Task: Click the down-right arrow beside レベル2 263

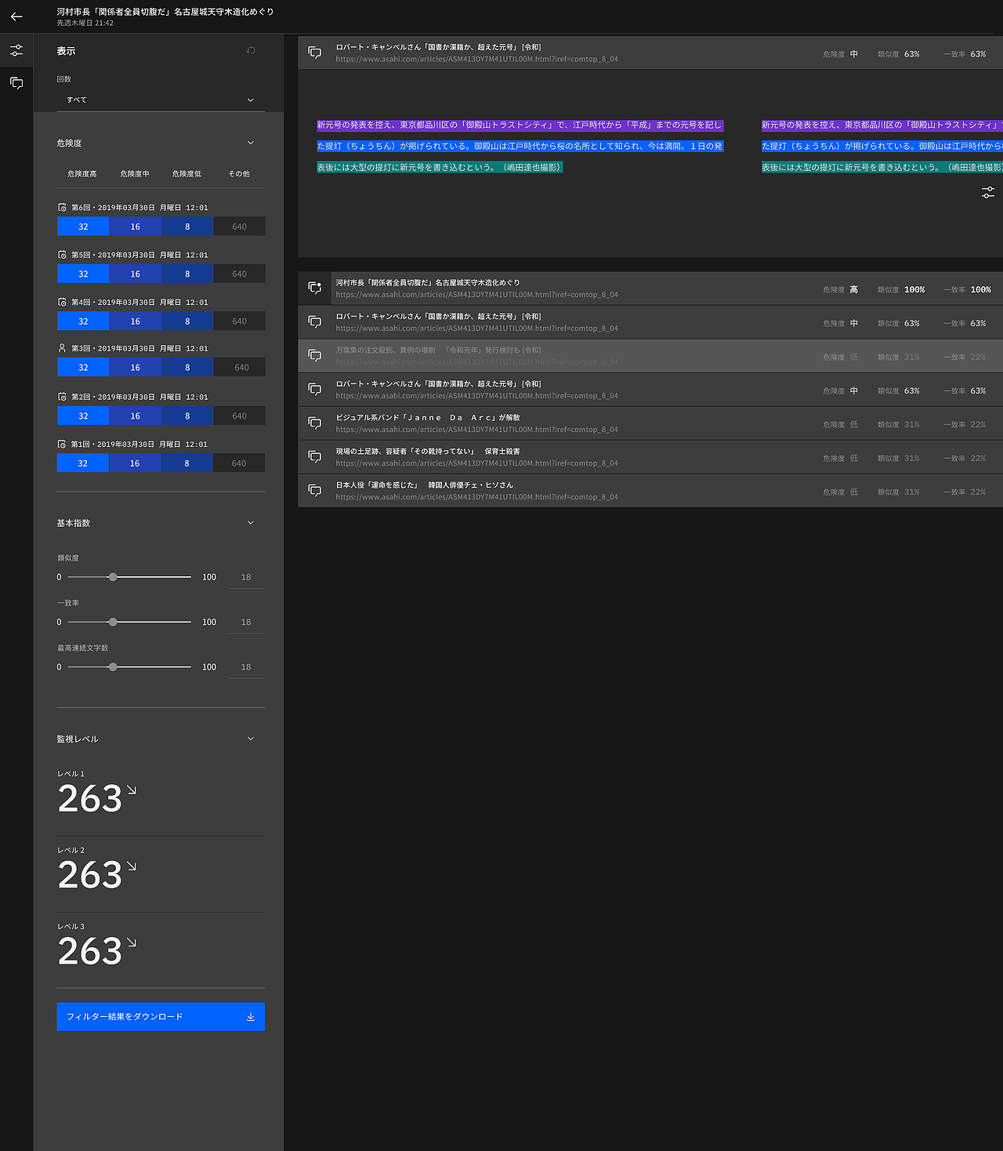Action: 132,866
